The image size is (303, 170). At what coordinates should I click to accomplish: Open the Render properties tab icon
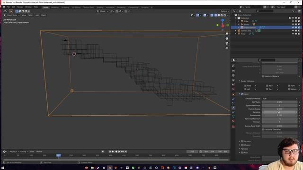(233, 71)
